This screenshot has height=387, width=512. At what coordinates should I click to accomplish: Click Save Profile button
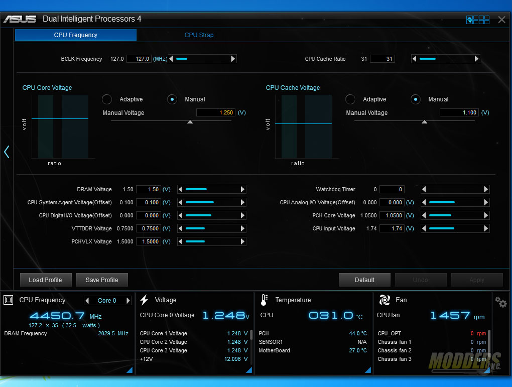point(102,280)
